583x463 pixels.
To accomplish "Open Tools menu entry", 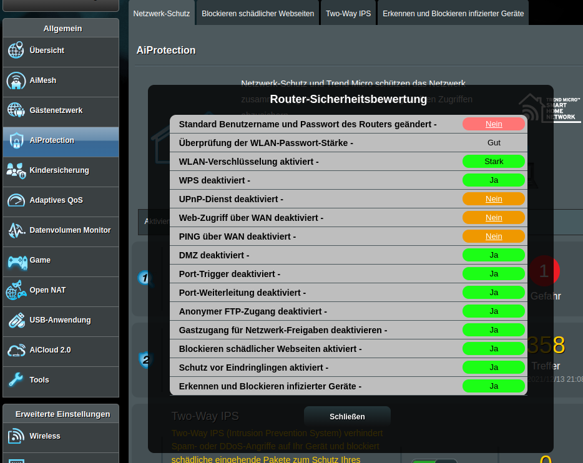I will (61, 382).
